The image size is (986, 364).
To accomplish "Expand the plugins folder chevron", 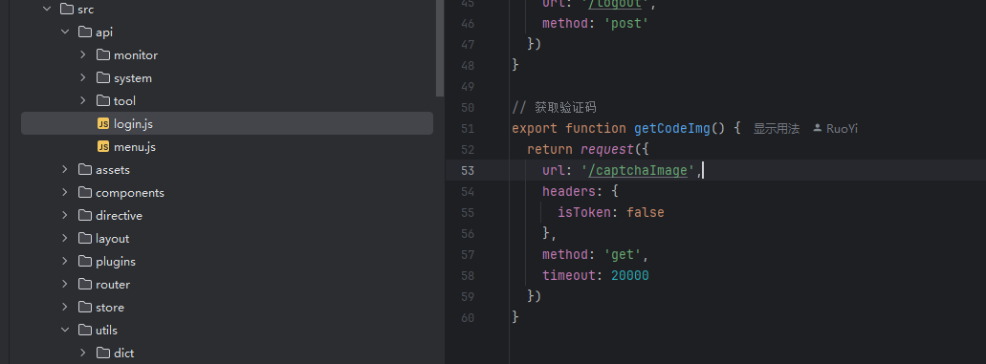I will 65,262.
